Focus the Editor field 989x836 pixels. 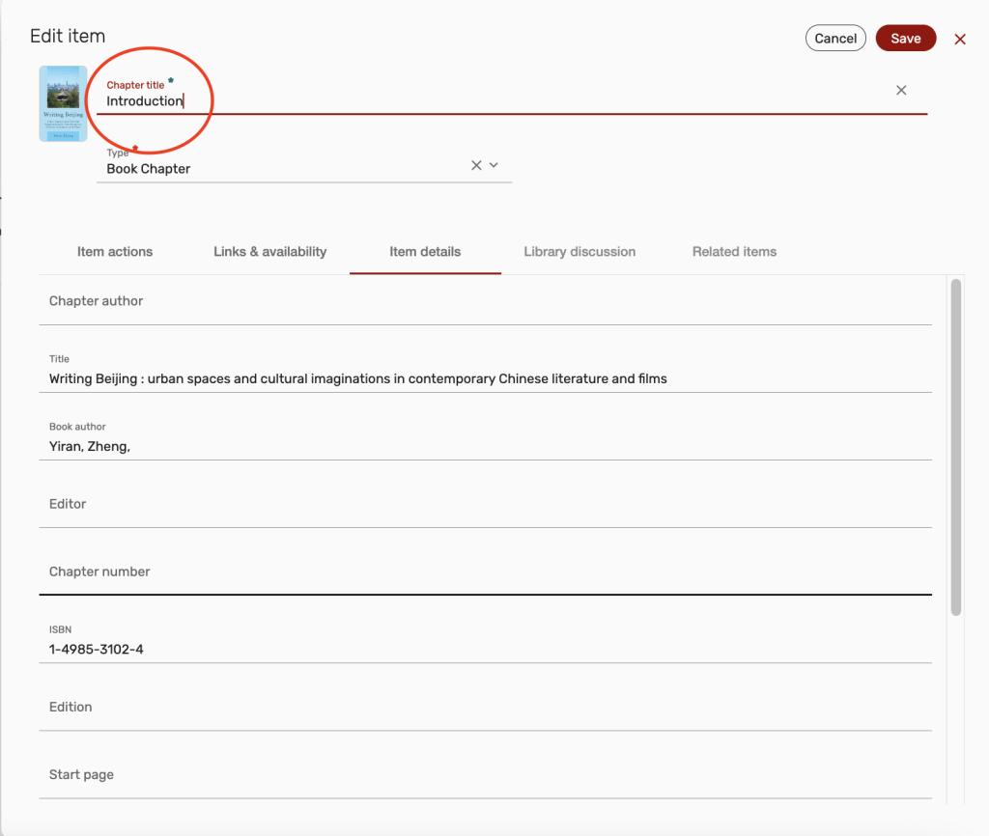click(x=483, y=505)
